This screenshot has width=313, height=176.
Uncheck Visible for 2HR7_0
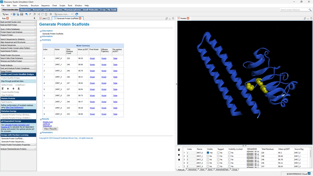pos(208,153)
